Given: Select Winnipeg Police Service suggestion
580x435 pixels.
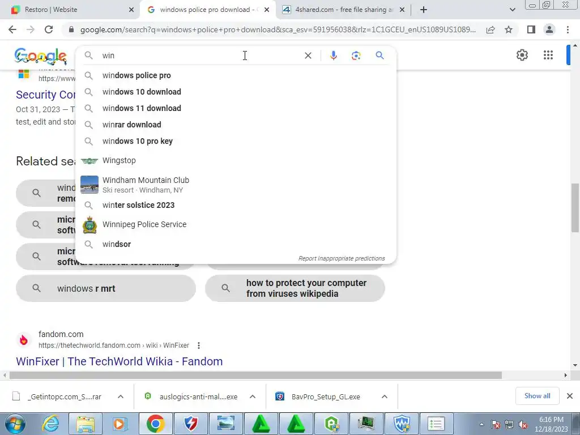Looking at the screenshot, I should point(236,224).
